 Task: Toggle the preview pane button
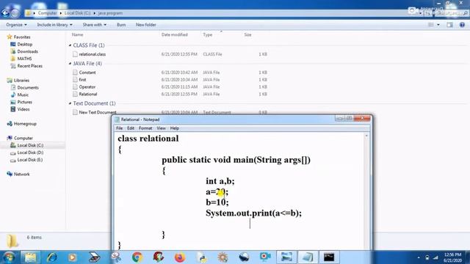pyautogui.click(x=449, y=25)
